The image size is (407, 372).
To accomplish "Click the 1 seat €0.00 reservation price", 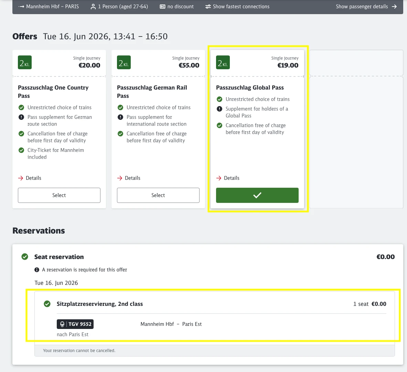I will [x=369, y=304].
